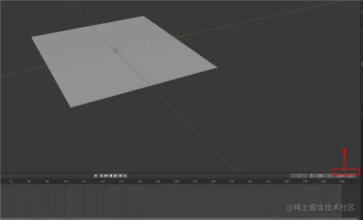Viewport: 363px width, 220px height.
Task: Play the animation in reverse
Action: 111,176
